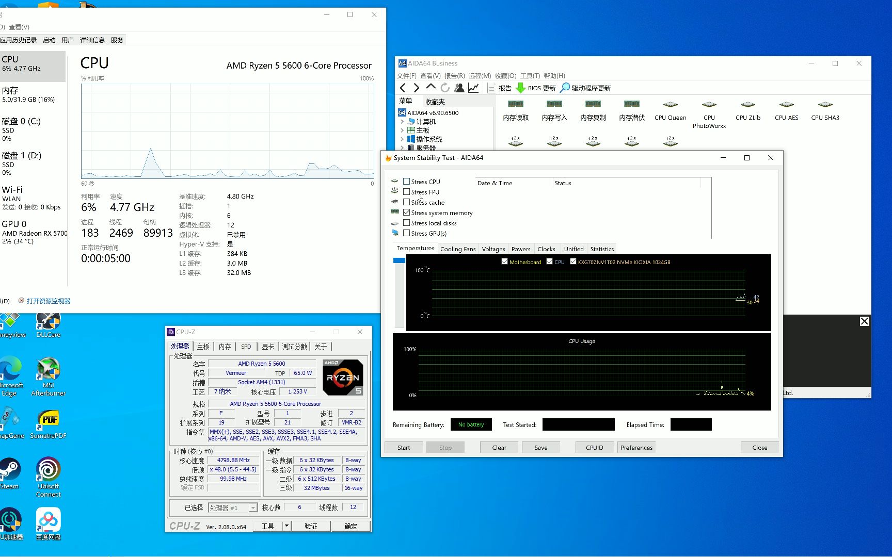Open the CPU AES benchmark icon
The height and width of the screenshot is (557, 892).
(787, 110)
